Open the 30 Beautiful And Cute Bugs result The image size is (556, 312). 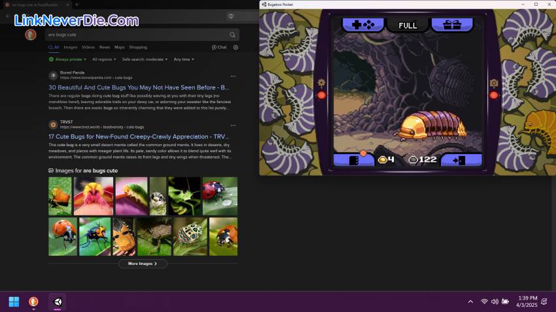pyautogui.click(x=139, y=87)
